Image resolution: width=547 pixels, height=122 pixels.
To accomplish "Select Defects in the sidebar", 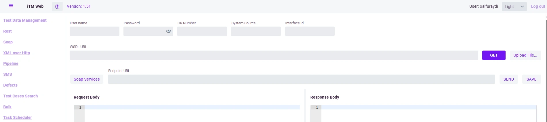I will 10,85.
